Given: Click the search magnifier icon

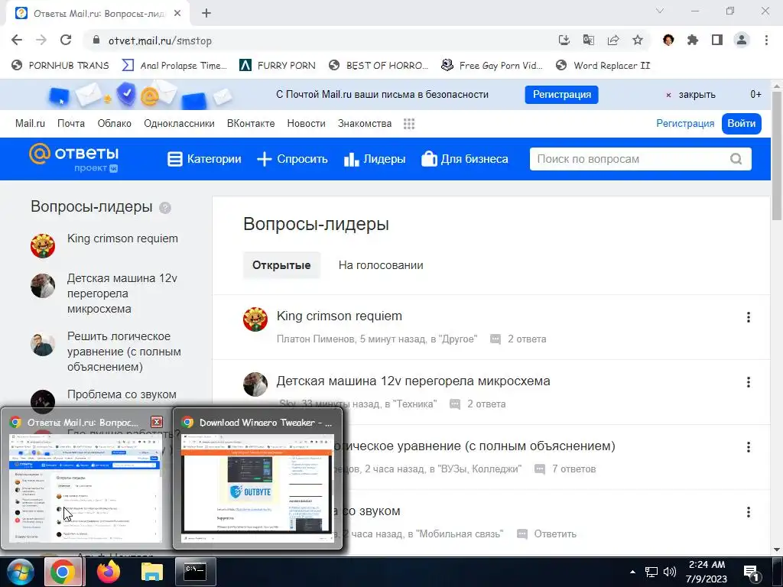Looking at the screenshot, I should 736,159.
